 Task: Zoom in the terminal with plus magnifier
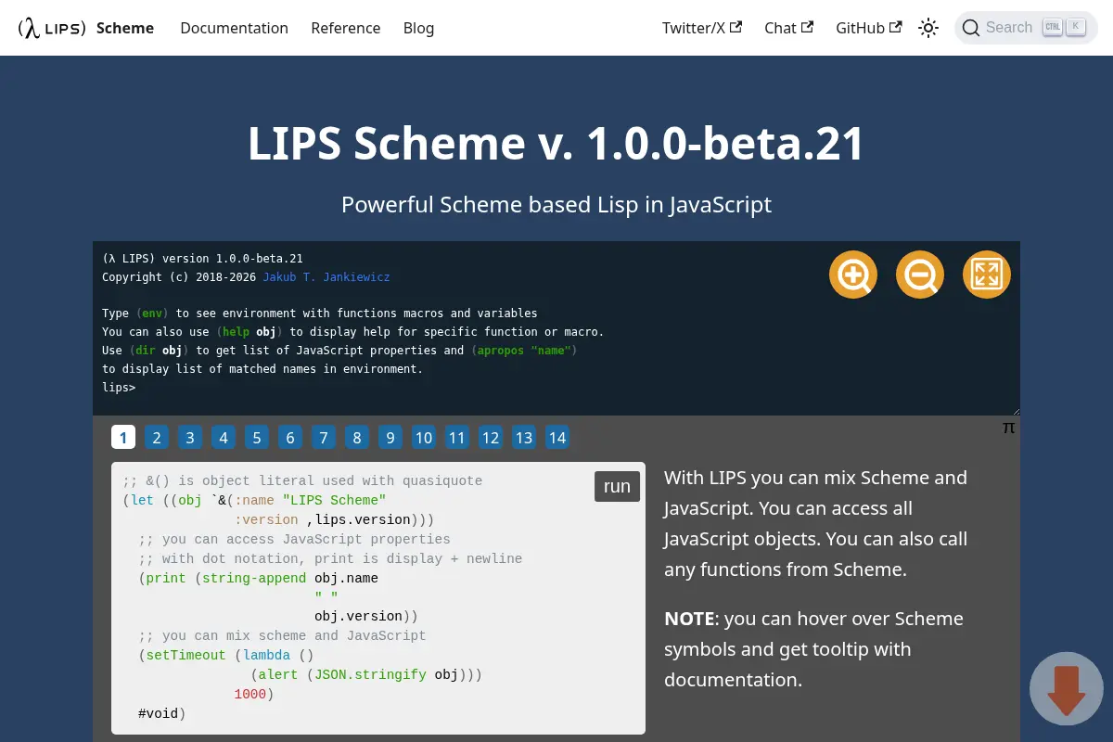[853, 275]
